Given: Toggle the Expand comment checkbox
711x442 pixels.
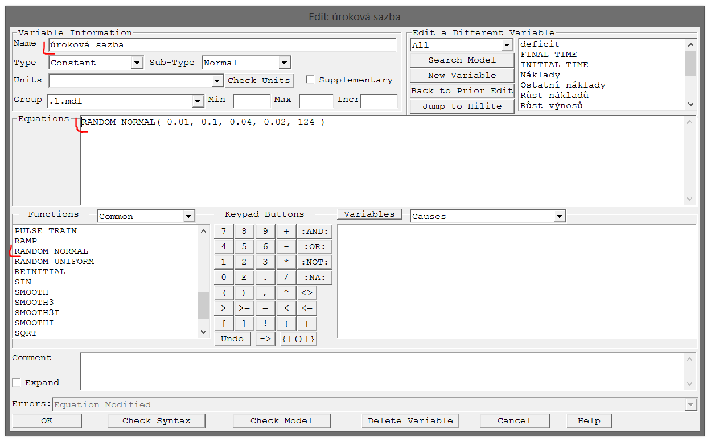Looking at the screenshot, I should [17, 383].
